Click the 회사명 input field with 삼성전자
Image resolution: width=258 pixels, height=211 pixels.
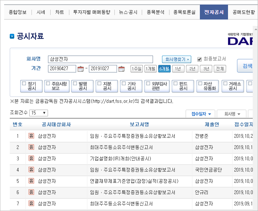point(100,59)
